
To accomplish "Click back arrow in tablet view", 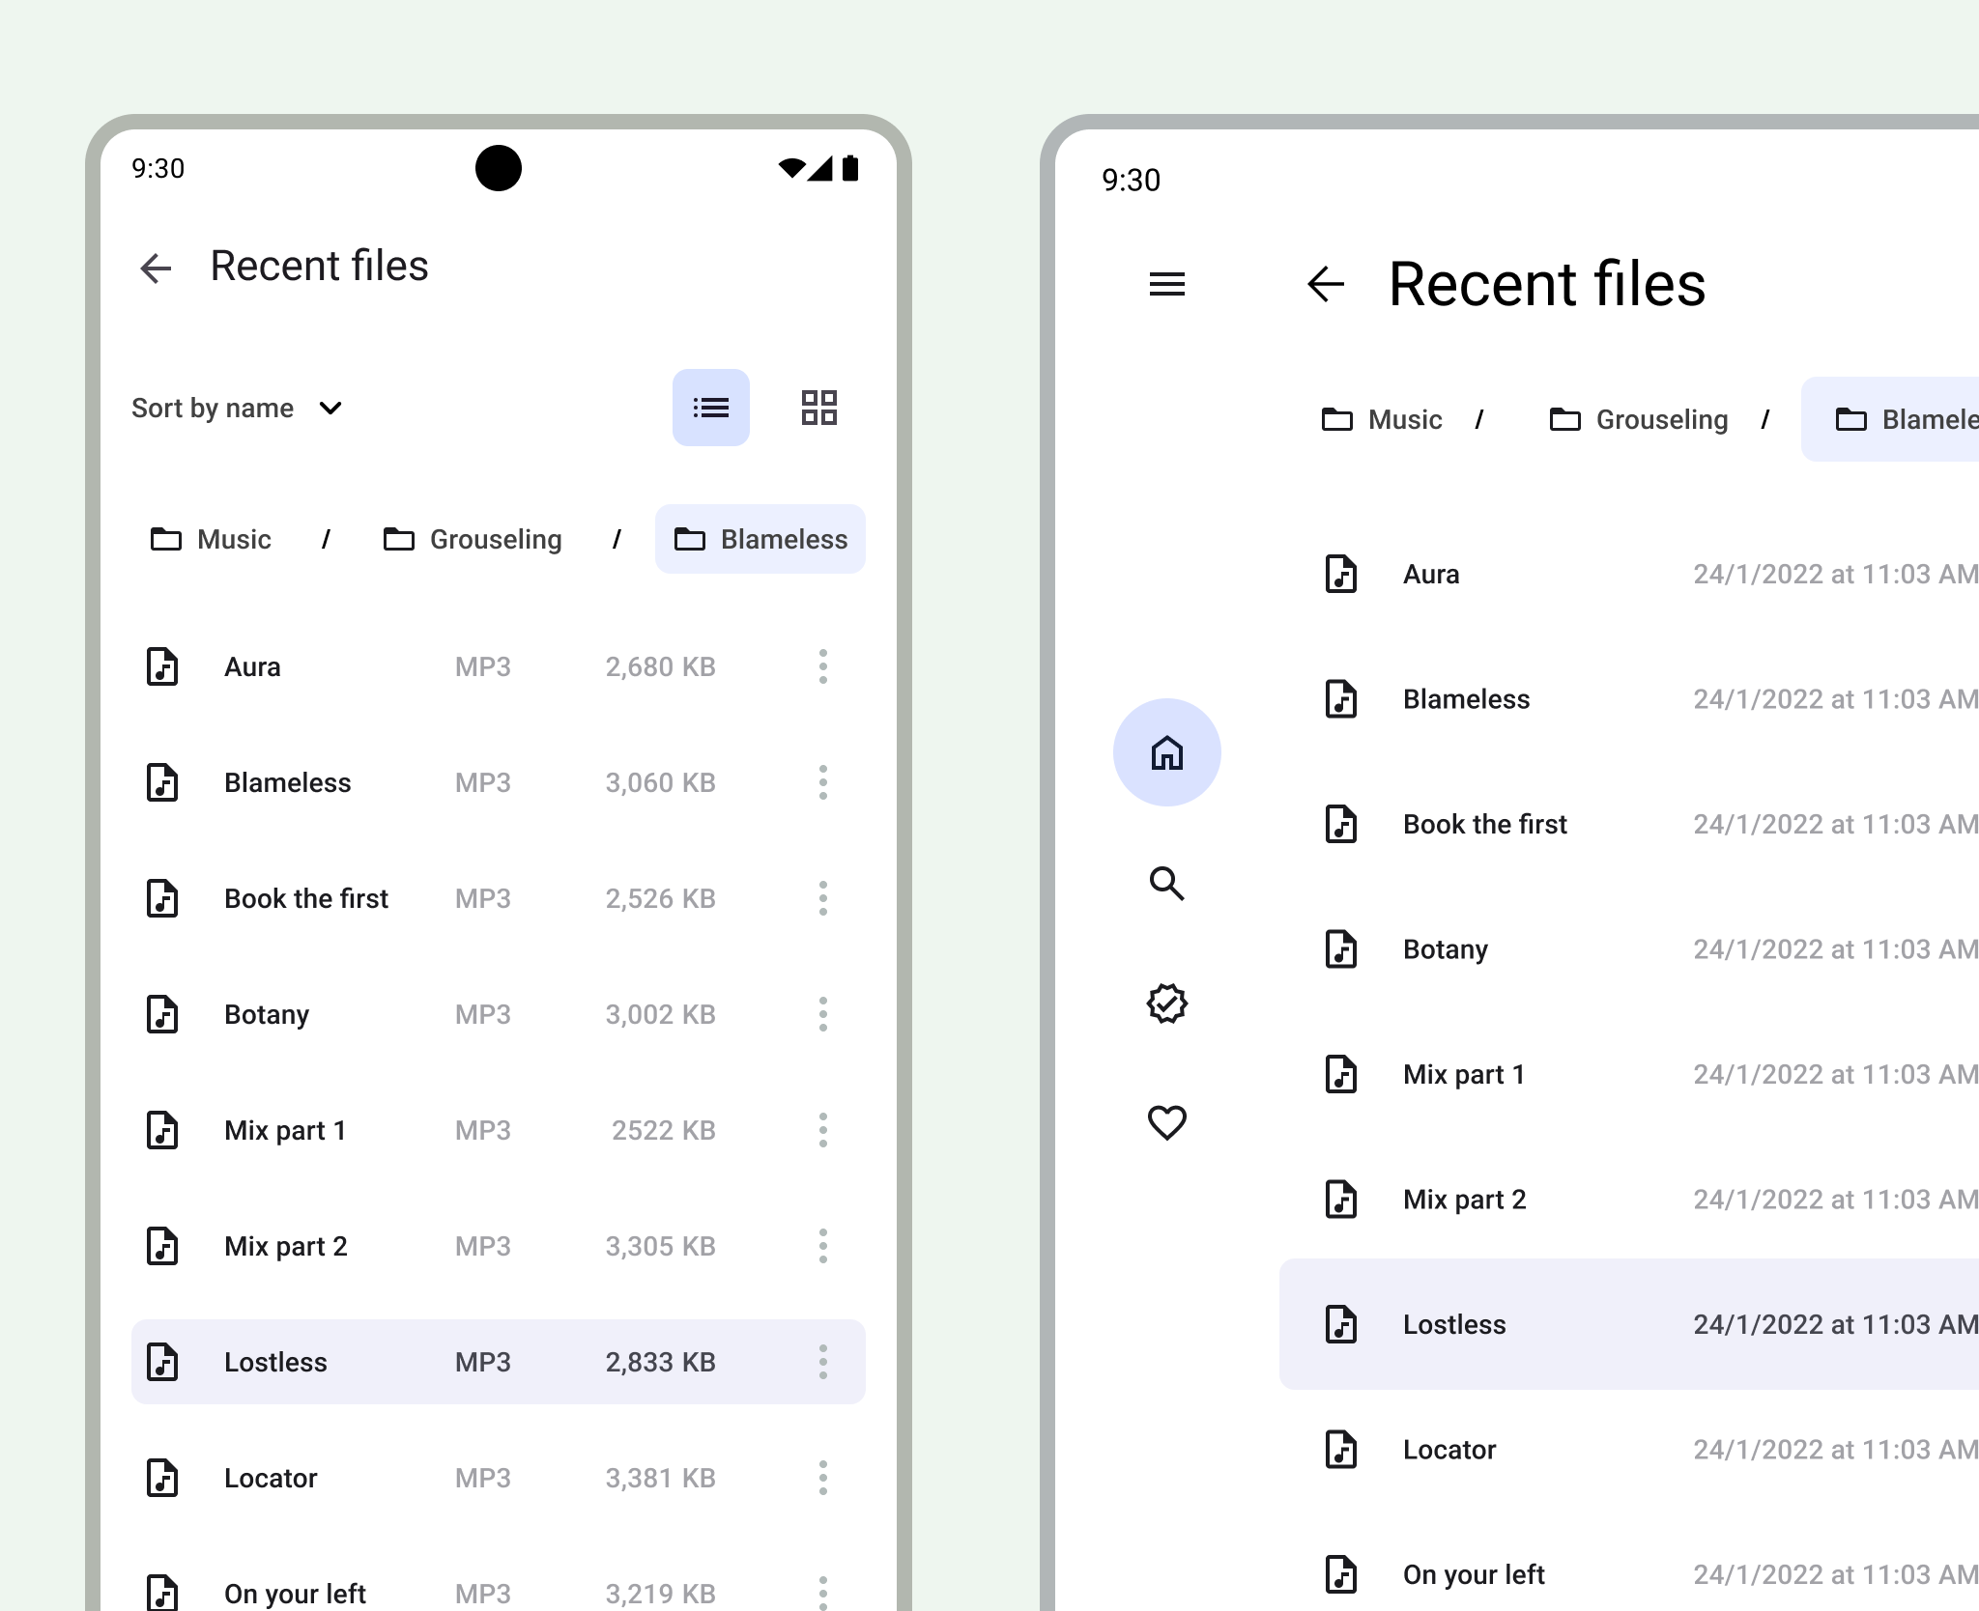I will pyautogui.click(x=1328, y=284).
